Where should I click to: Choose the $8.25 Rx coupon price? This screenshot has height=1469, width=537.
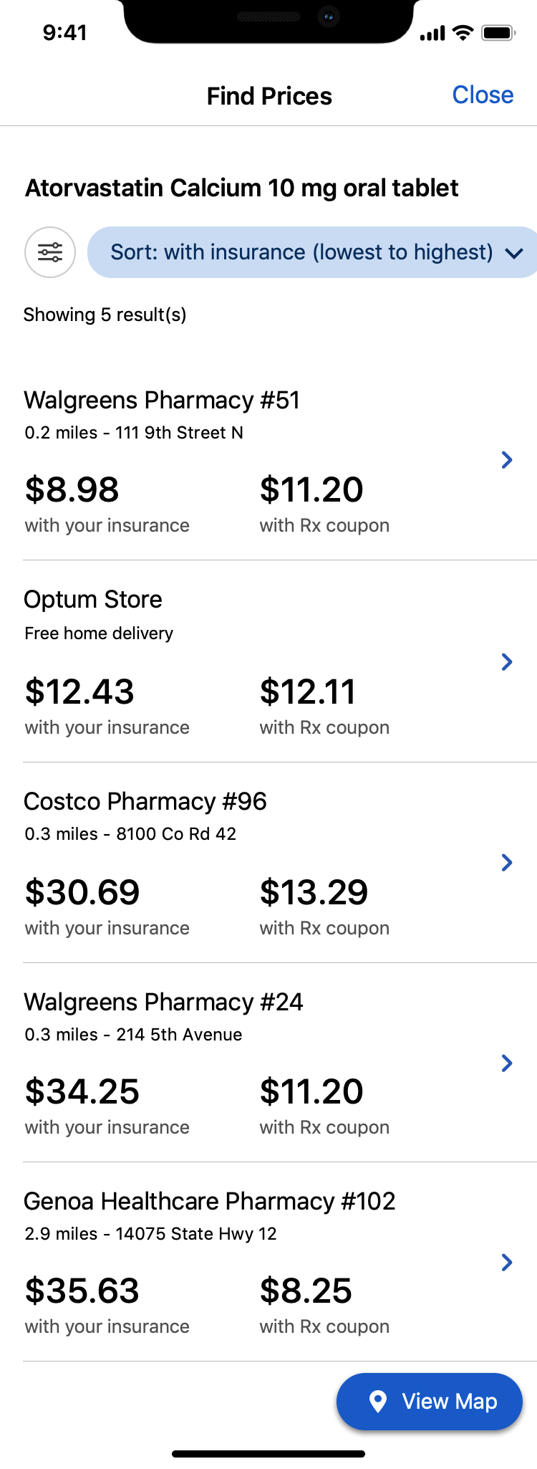(306, 1291)
